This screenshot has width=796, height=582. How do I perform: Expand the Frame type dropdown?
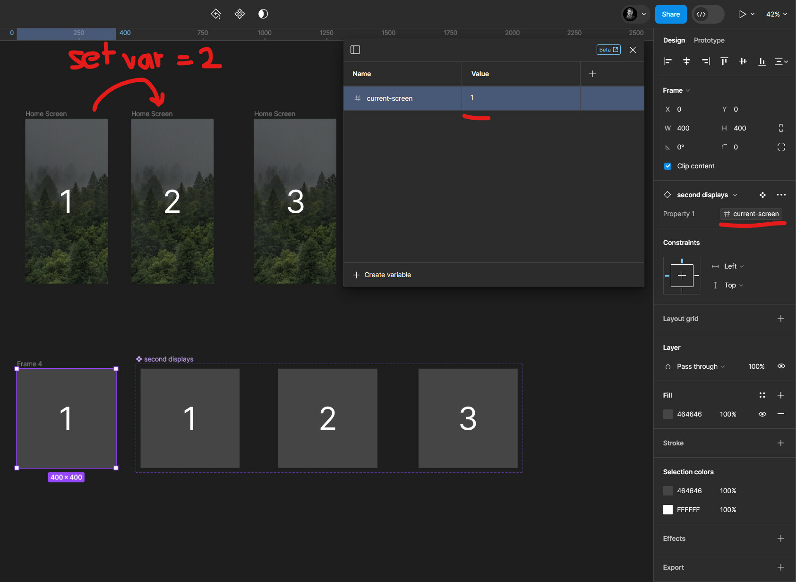pyautogui.click(x=676, y=90)
